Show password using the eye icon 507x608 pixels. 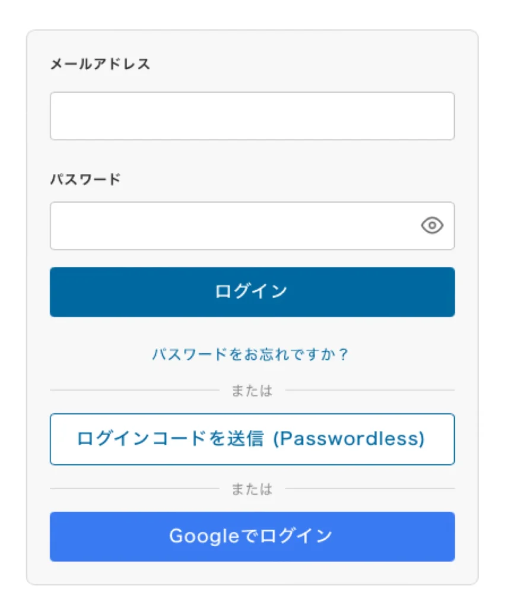point(432,226)
